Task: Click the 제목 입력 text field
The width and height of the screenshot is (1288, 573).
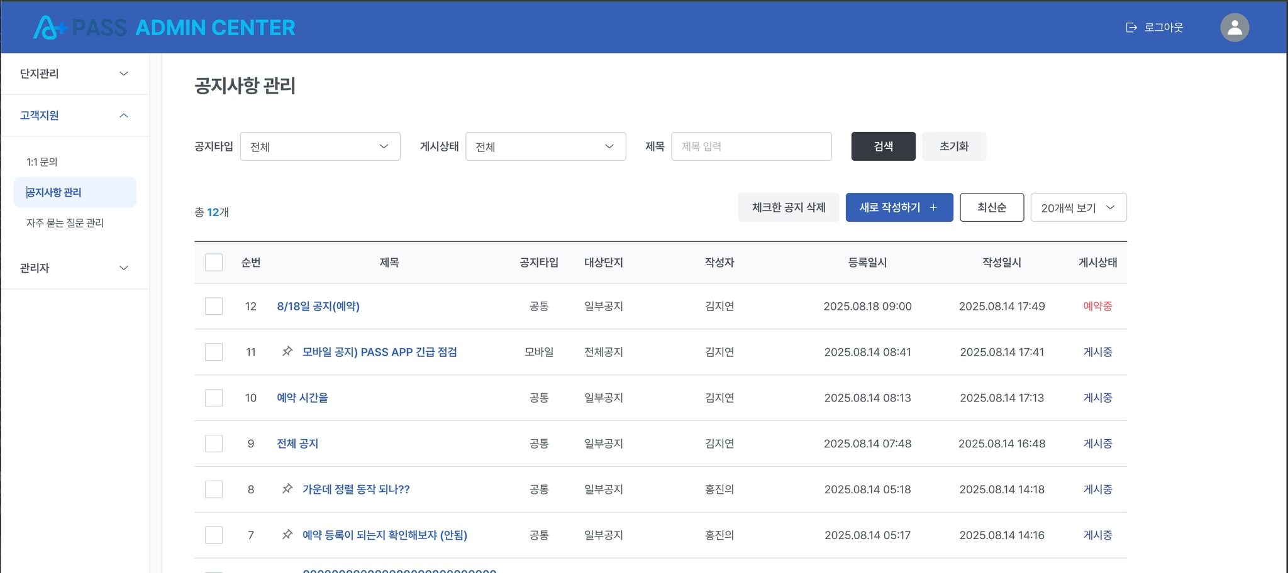Action: coord(752,146)
